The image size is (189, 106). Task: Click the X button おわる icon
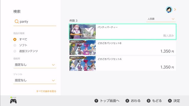127,101
